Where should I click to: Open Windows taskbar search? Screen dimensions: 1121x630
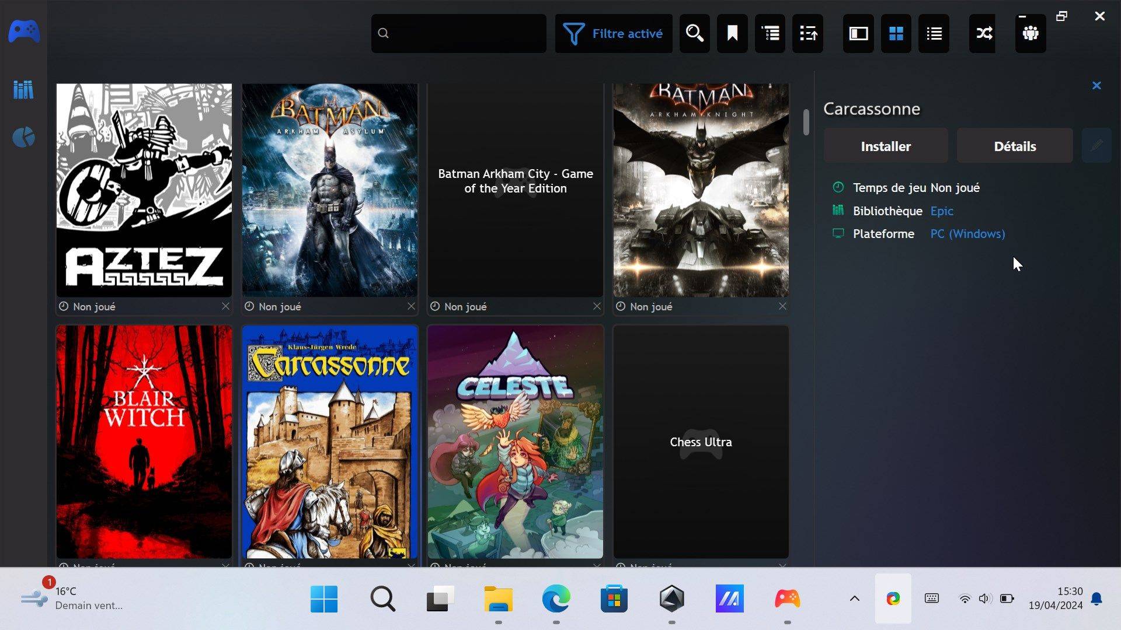pos(382,599)
